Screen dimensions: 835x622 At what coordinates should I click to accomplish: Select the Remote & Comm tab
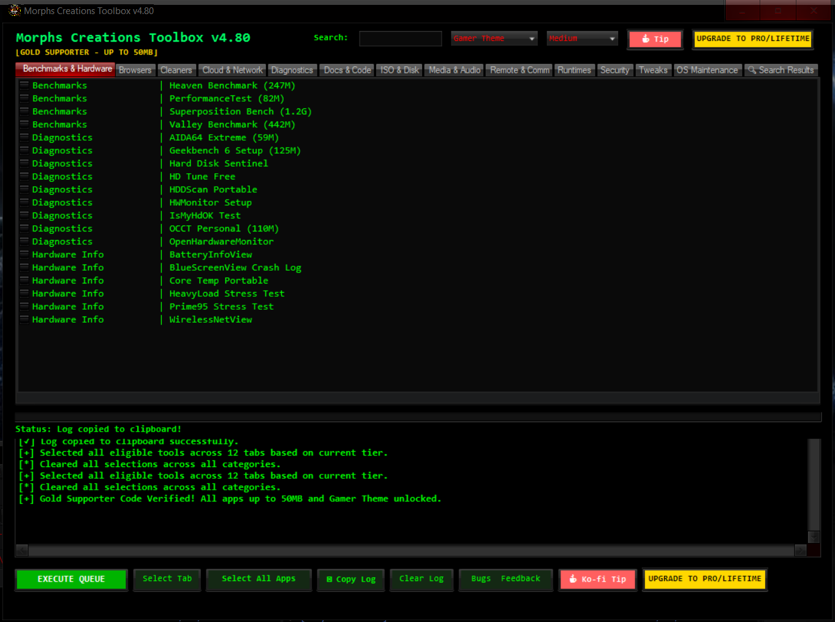pos(520,70)
